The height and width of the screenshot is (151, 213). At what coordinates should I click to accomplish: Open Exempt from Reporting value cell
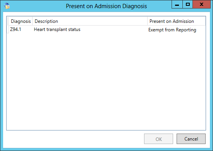coord(172,30)
